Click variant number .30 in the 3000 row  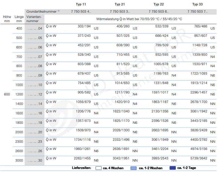point(34,160)
